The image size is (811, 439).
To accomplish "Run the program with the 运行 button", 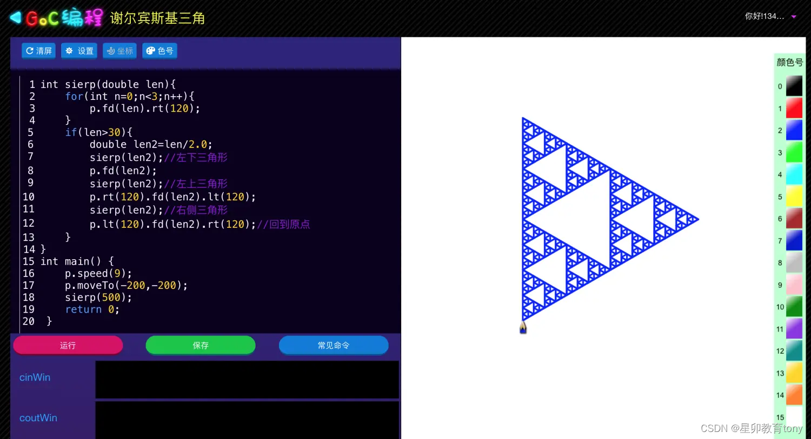I will pos(68,345).
